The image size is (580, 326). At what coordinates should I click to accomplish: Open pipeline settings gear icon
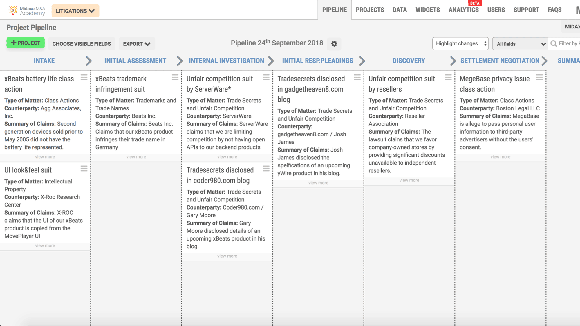[334, 44]
